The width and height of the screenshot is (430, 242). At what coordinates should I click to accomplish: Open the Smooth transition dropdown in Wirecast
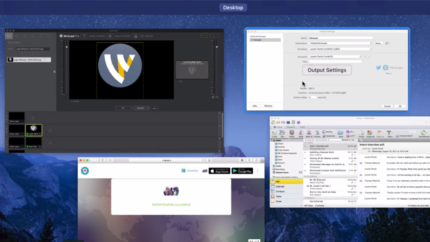tap(141, 108)
